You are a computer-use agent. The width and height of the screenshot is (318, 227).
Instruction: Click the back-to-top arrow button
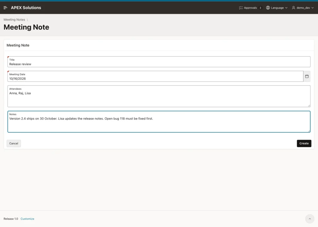(x=310, y=219)
